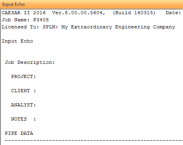Click the P3408 job identifier

click(x=41, y=20)
